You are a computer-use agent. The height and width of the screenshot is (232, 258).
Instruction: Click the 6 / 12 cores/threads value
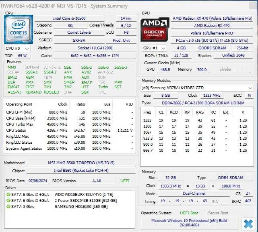tap(126, 25)
